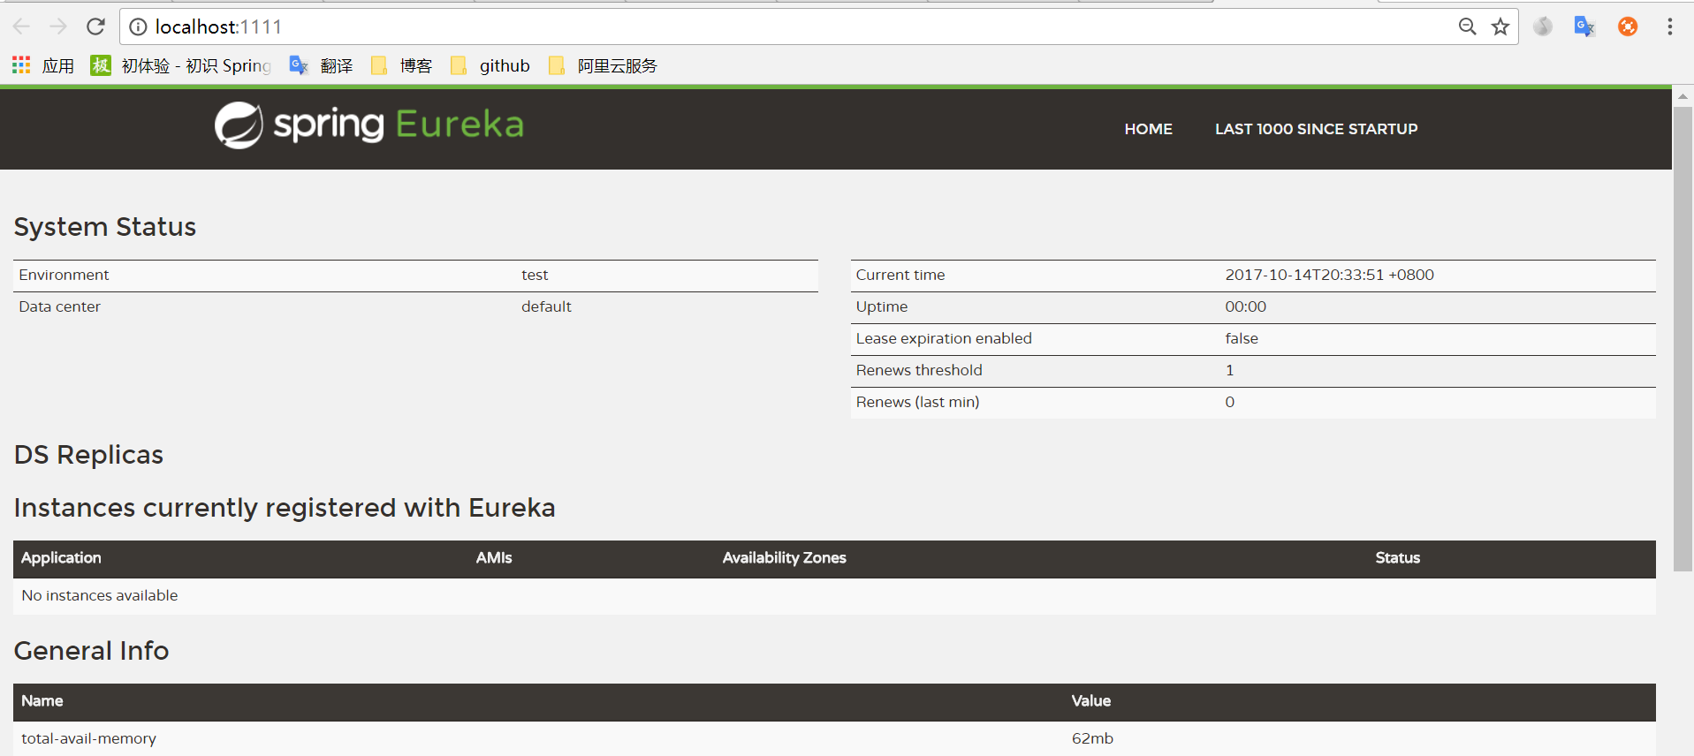This screenshot has height=756, width=1694.
Task: Reload the page with refresh icon
Action: tap(95, 26)
